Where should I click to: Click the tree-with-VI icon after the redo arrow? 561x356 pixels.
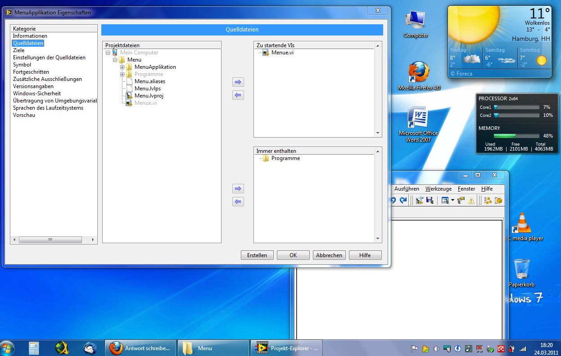(x=419, y=200)
